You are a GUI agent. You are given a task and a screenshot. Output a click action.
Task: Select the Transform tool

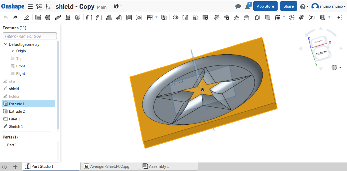point(195,18)
